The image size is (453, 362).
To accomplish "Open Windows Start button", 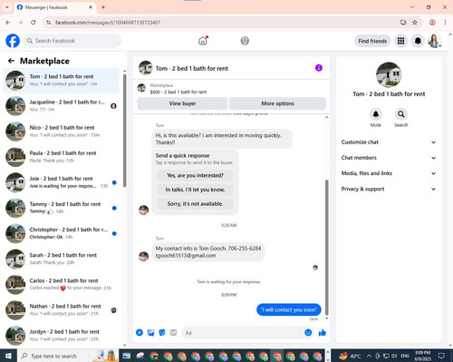I will tap(8, 356).
